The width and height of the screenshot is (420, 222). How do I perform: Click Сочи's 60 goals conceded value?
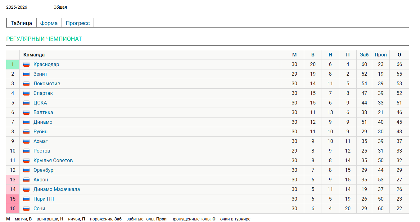coord(381,209)
